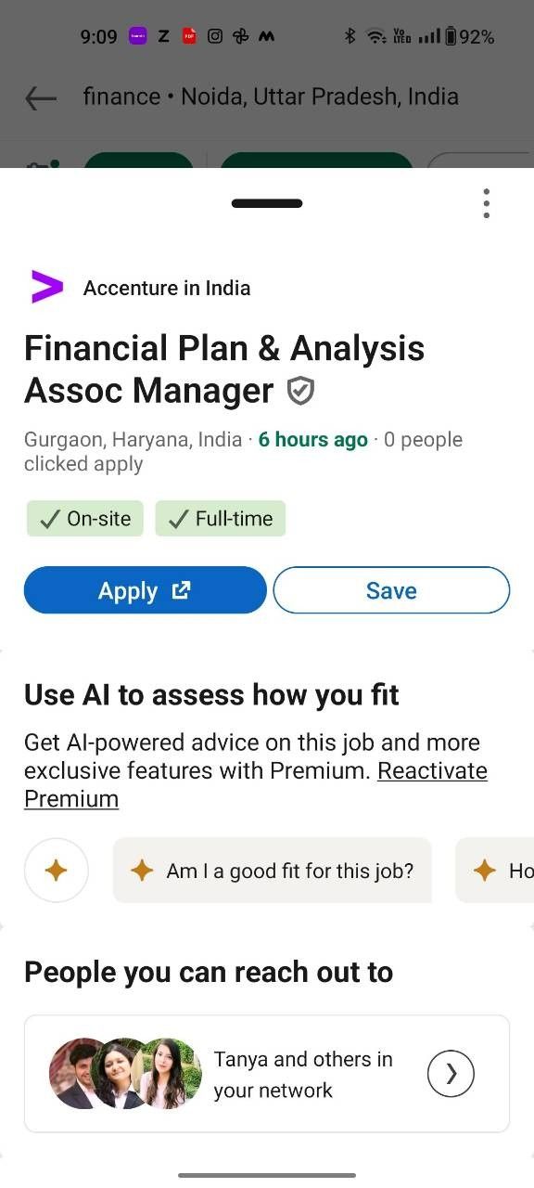Tap the round AI sparkle icon button
The image size is (534, 1188).
(x=57, y=871)
